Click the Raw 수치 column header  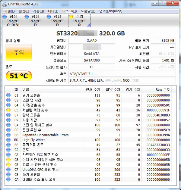click(157, 89)
